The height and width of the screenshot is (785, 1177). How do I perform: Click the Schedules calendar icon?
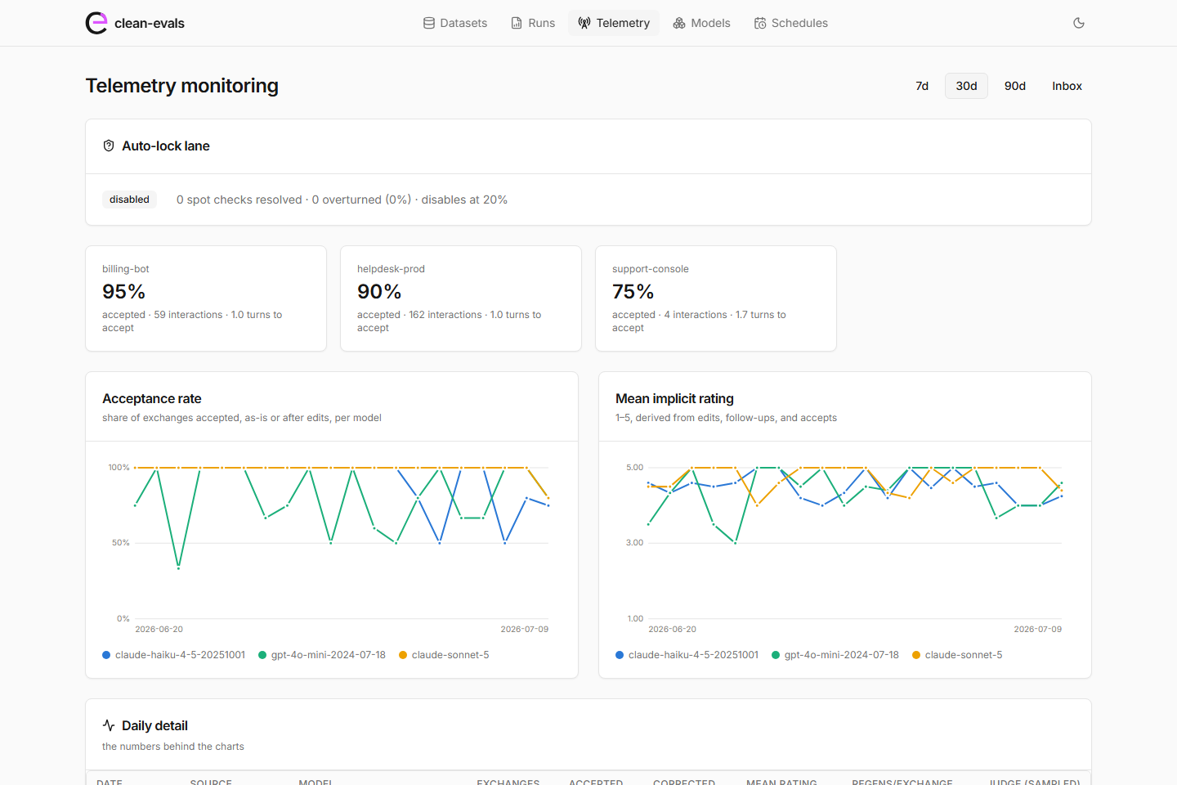click(x=760, y=23)
